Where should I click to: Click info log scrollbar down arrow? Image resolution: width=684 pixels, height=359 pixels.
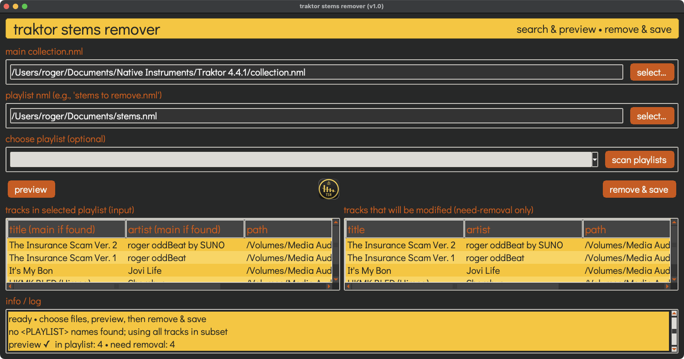coord(674,349)
